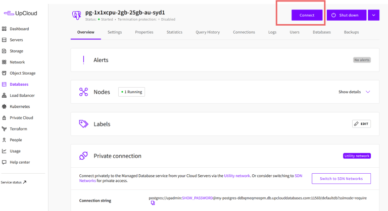Click the Help center chat icon
This screenshot has width=388, height=211.
point(4,162)
